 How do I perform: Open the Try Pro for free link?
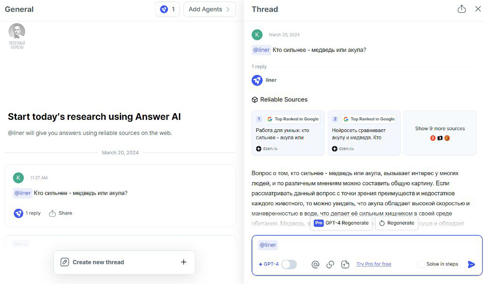[x=374, y=264]
